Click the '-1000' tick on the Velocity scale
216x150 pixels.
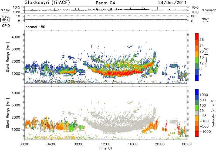click(x=205, y=132)
